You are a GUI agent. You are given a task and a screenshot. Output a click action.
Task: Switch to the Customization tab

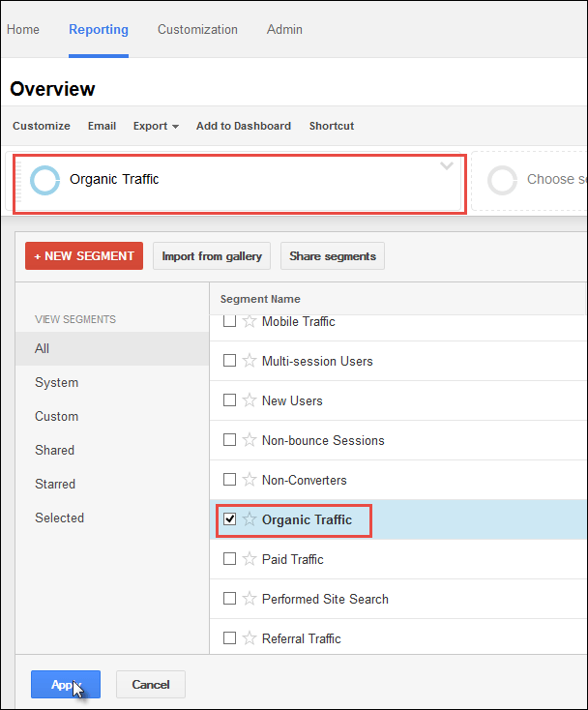197,29
